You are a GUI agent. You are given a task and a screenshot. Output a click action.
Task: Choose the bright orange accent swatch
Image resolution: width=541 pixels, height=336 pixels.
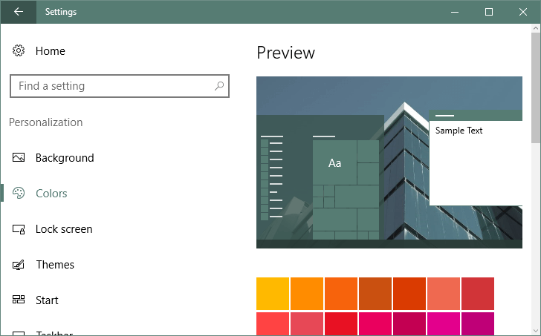[x=307, y=294]
